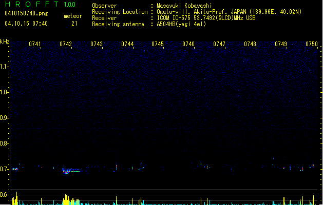Viewport: 323px width, 205px height.
Task: Click the Receiving antenna label
Action: [118, 24]
